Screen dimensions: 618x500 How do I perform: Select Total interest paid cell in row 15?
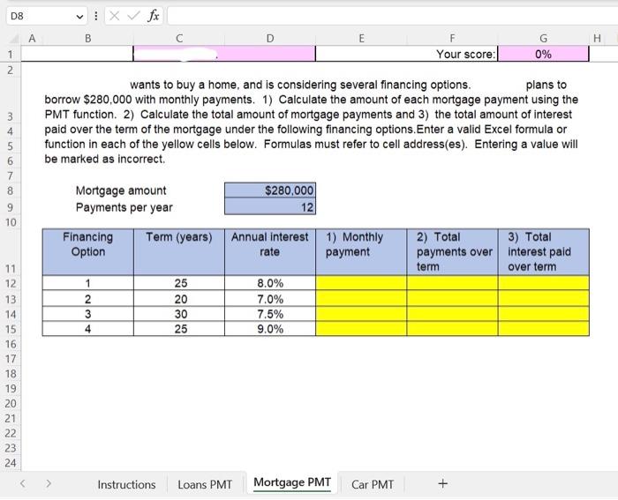pyautogui.click(x=544, y=329)
